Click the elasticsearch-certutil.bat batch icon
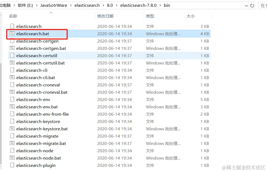The height and width of the screenshot is (172, 267). coord(12,63)
